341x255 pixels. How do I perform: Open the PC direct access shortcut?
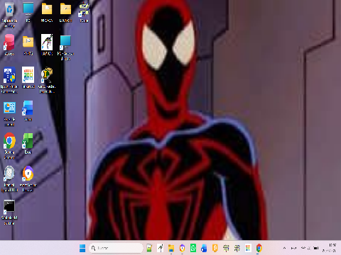tap(65, 42)
